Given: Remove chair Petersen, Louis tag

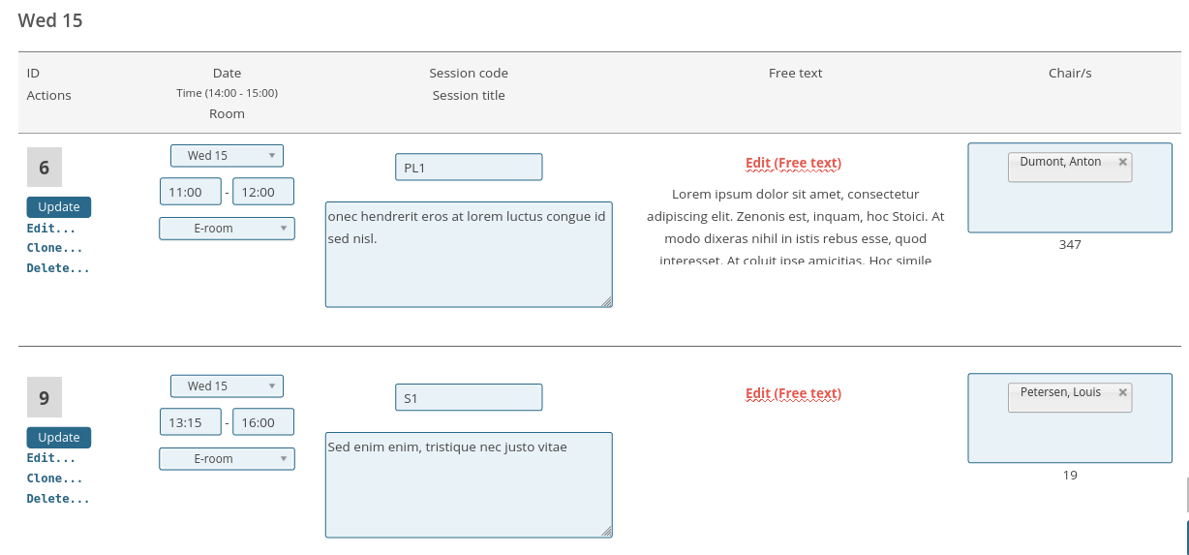Looking at the screenshot, I should click(1122, 393).
